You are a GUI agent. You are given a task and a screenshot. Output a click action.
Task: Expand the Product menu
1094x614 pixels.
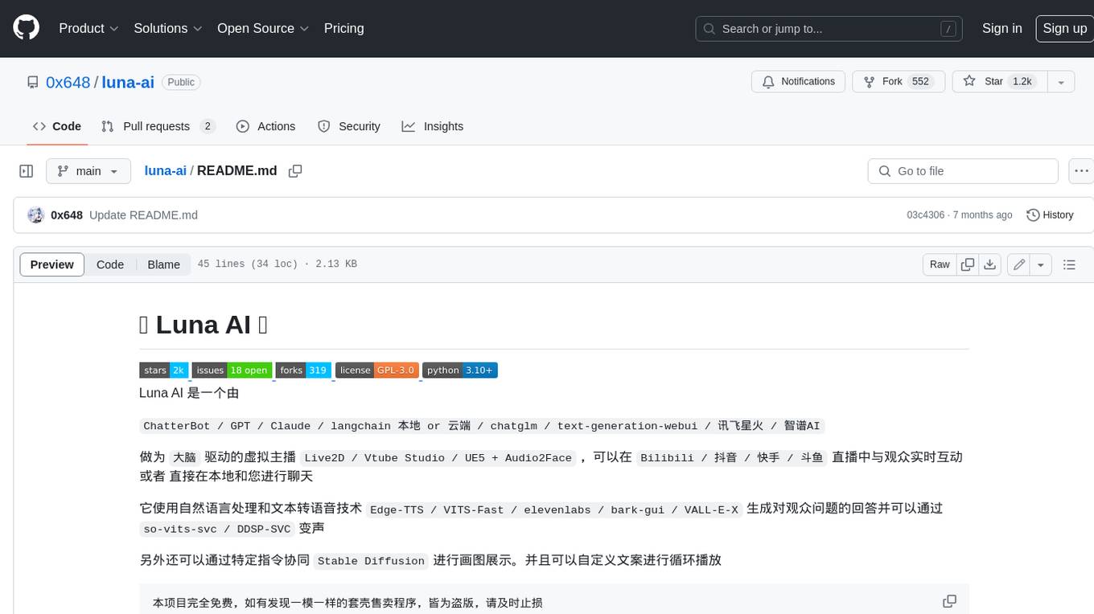(x=88, y=28)
